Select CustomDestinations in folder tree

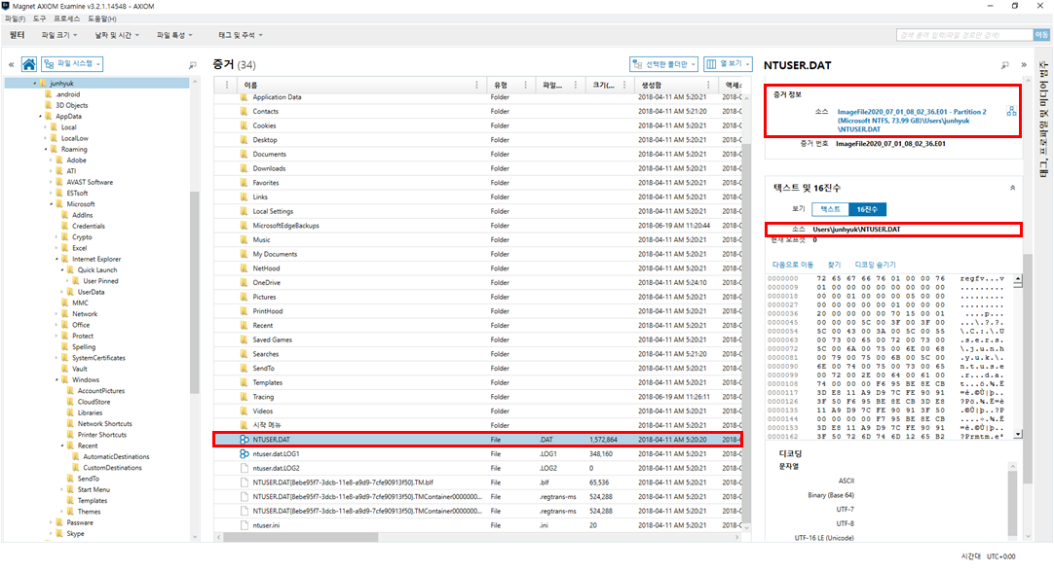112,468
